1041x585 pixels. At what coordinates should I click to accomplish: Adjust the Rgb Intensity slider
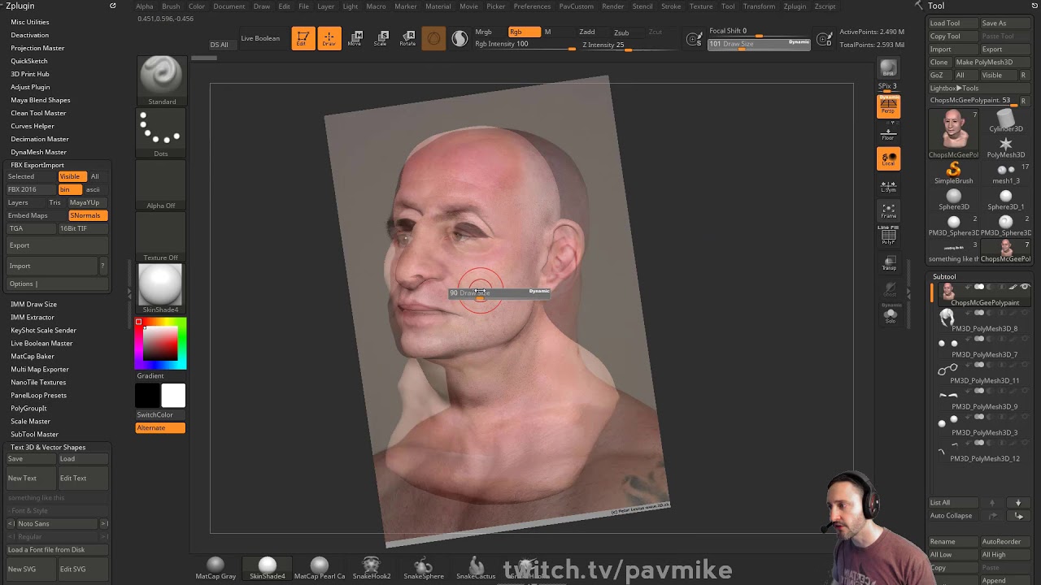point(524,45)
